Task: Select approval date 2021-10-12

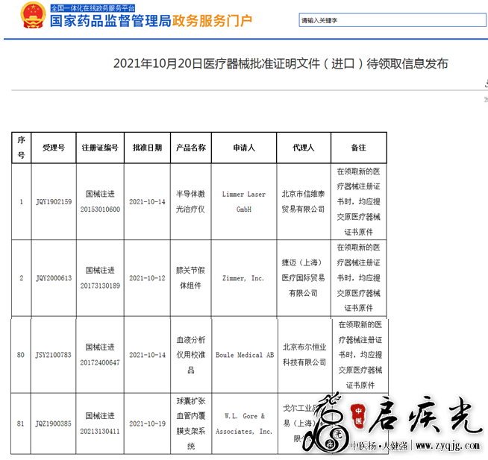Action: coord(147,278)
